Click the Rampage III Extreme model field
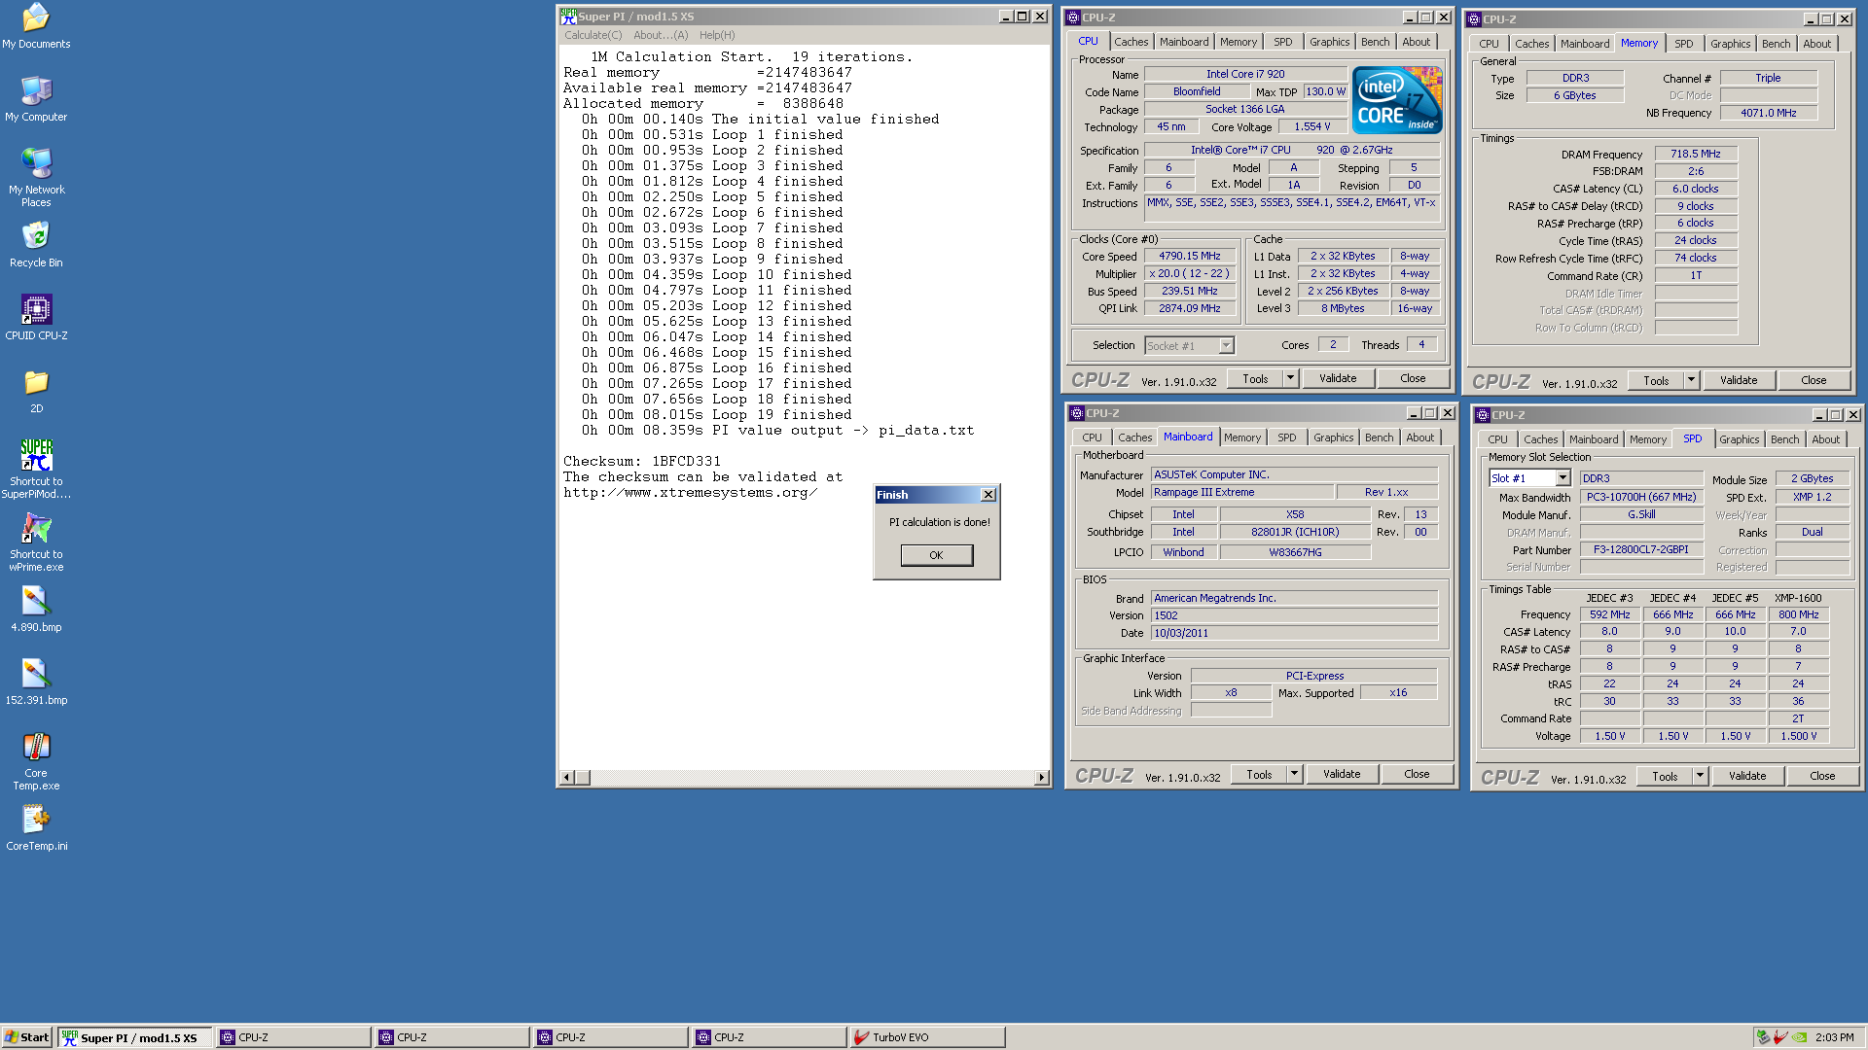 [1242, 492]
